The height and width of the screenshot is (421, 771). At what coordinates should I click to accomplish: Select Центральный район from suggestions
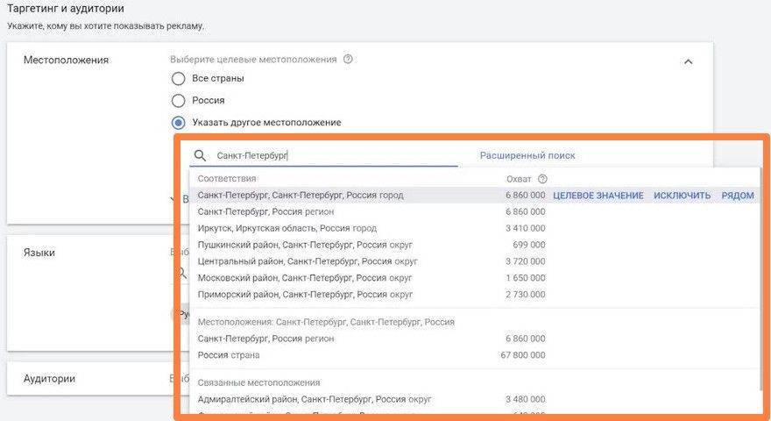pos(305,261)
